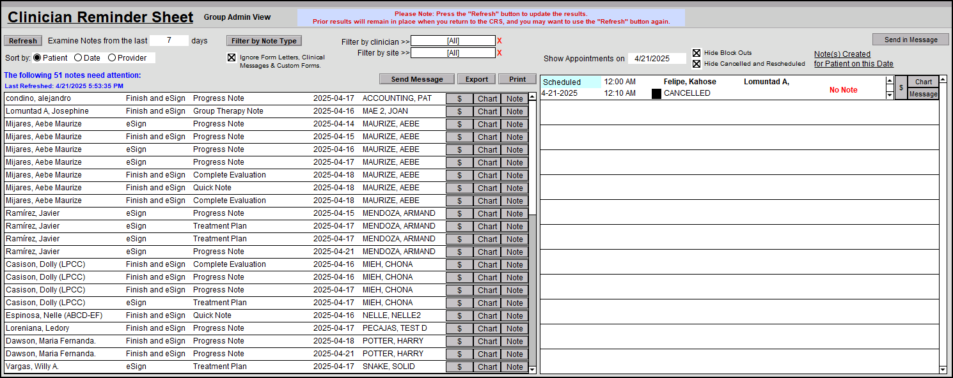Open the Filter by clinician dropdown

coord(453,42)
